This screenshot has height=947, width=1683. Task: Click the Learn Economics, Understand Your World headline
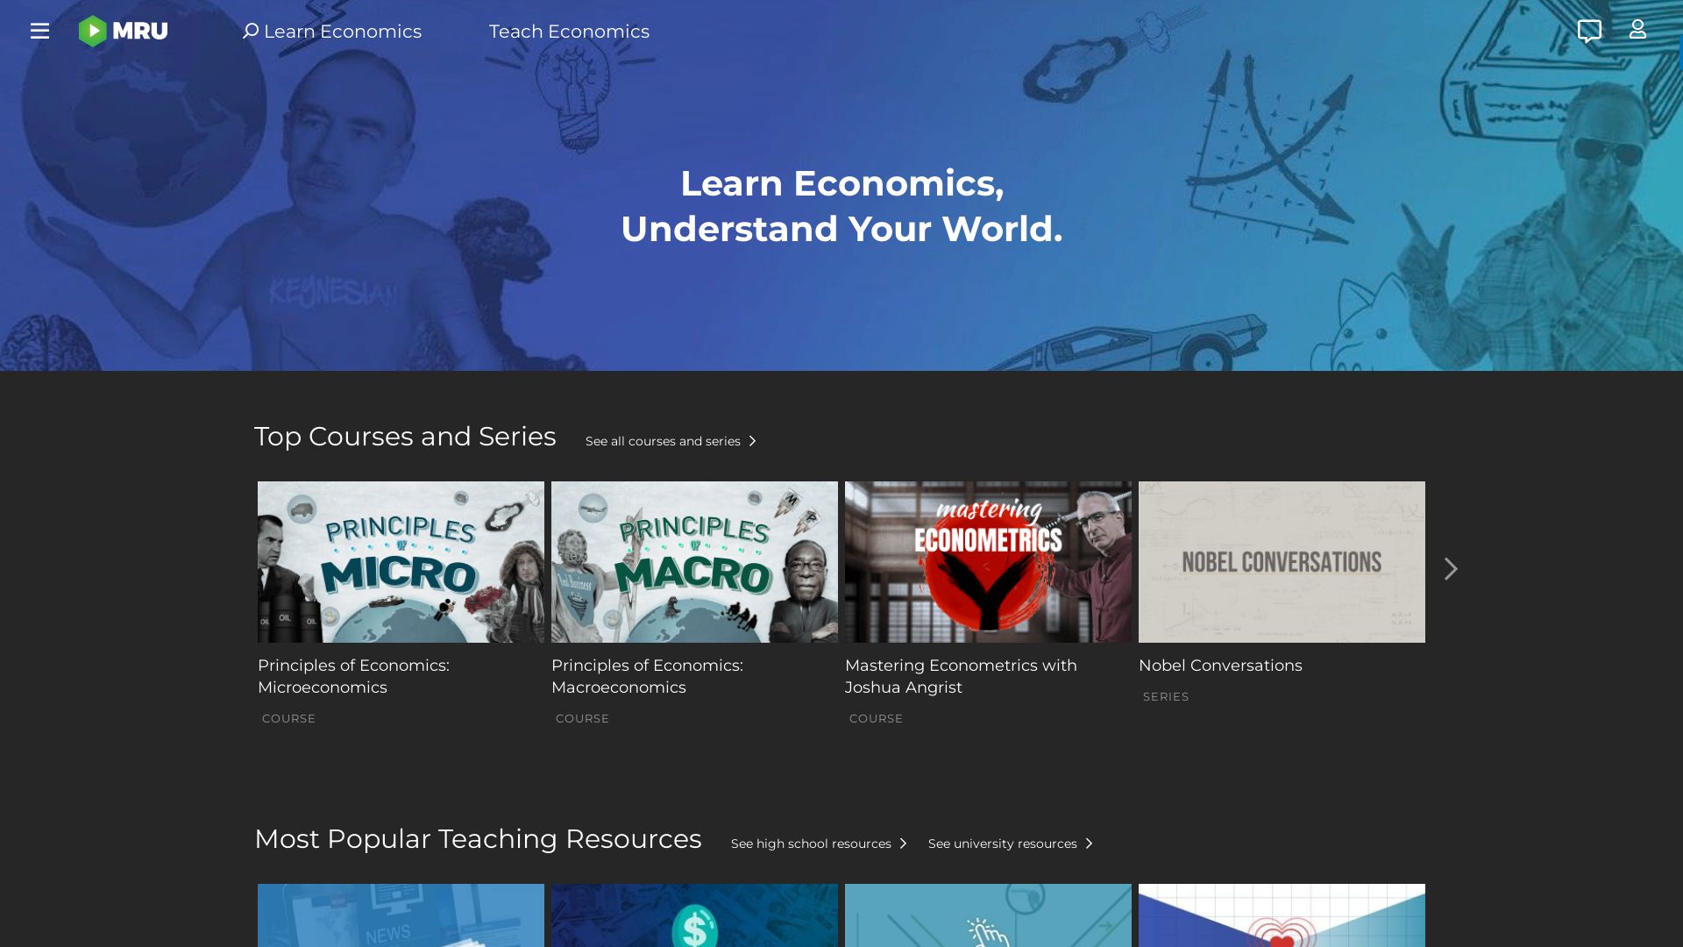841,206
